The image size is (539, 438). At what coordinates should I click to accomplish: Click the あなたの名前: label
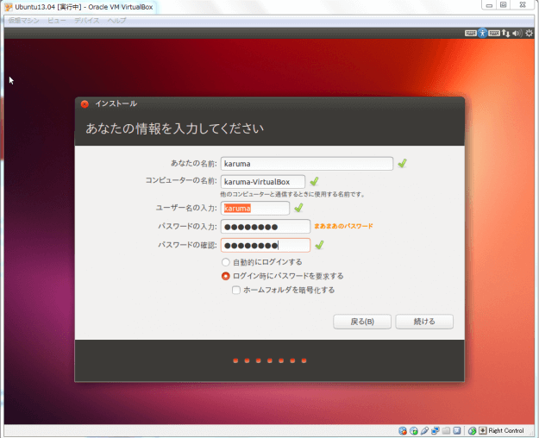coord(194,163)
